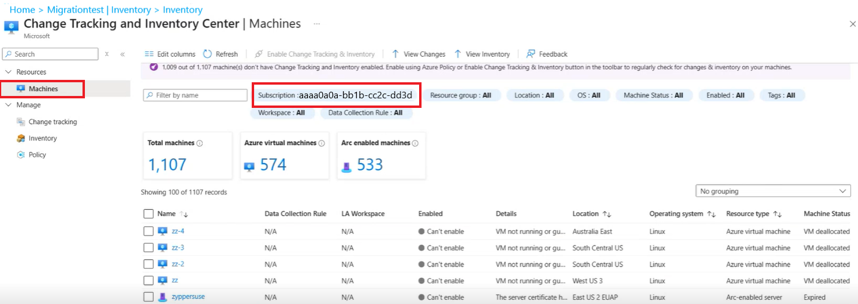The image size is (858, 304).
Task: Open the Enabled filter pill
Action: click(x=726, y=95)
